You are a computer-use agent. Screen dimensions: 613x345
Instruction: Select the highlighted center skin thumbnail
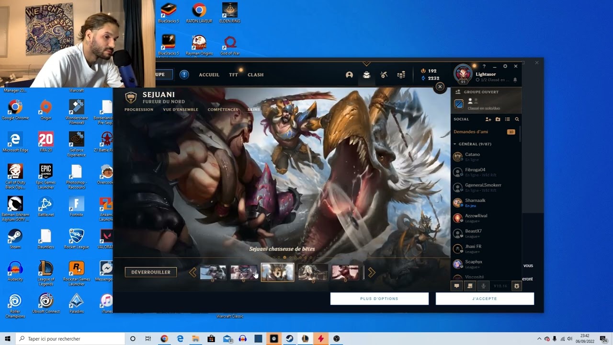pos(277,272)
